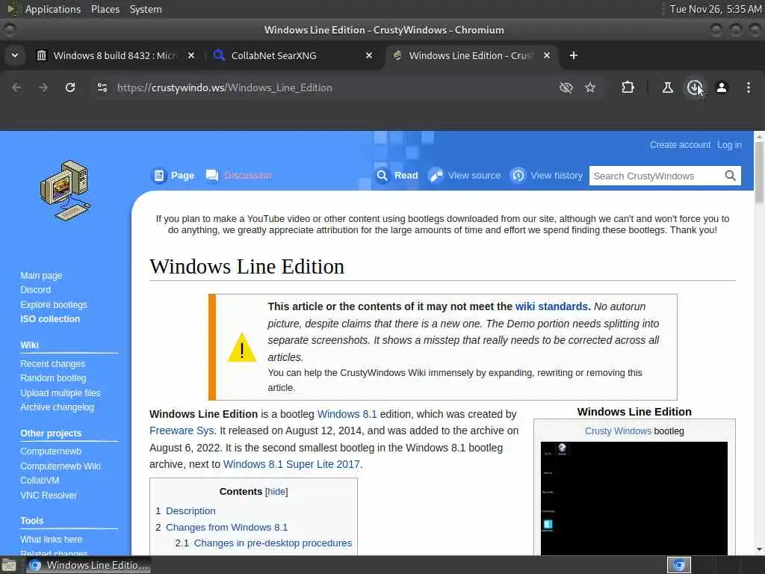The height and width of the screenshot is (574, 765).
Task: Click the address bar URL
Action: tap(224, 87)
